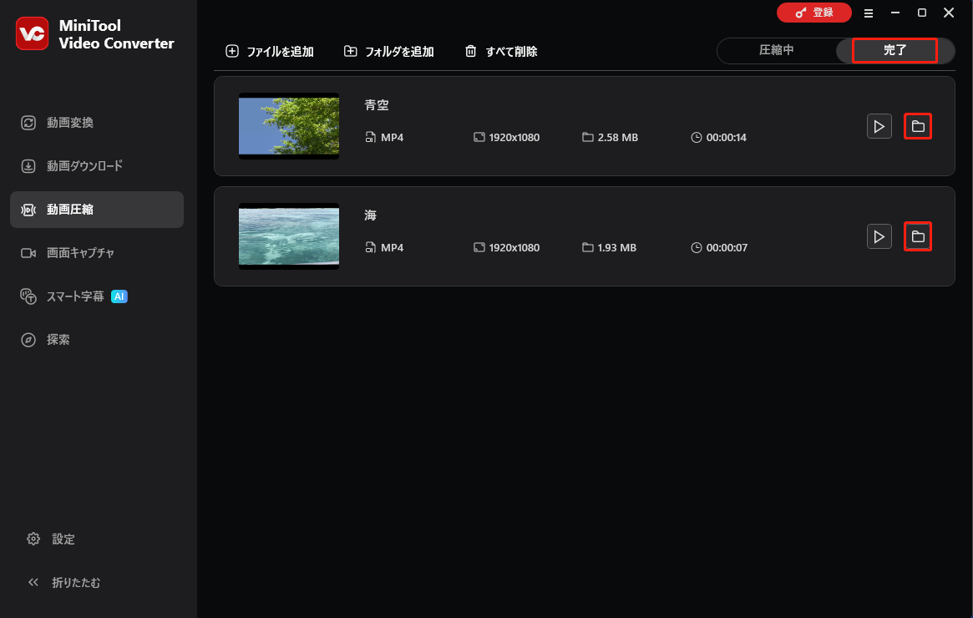Select the 動画ダウンロード sidebar icon

tap(84, 165)
